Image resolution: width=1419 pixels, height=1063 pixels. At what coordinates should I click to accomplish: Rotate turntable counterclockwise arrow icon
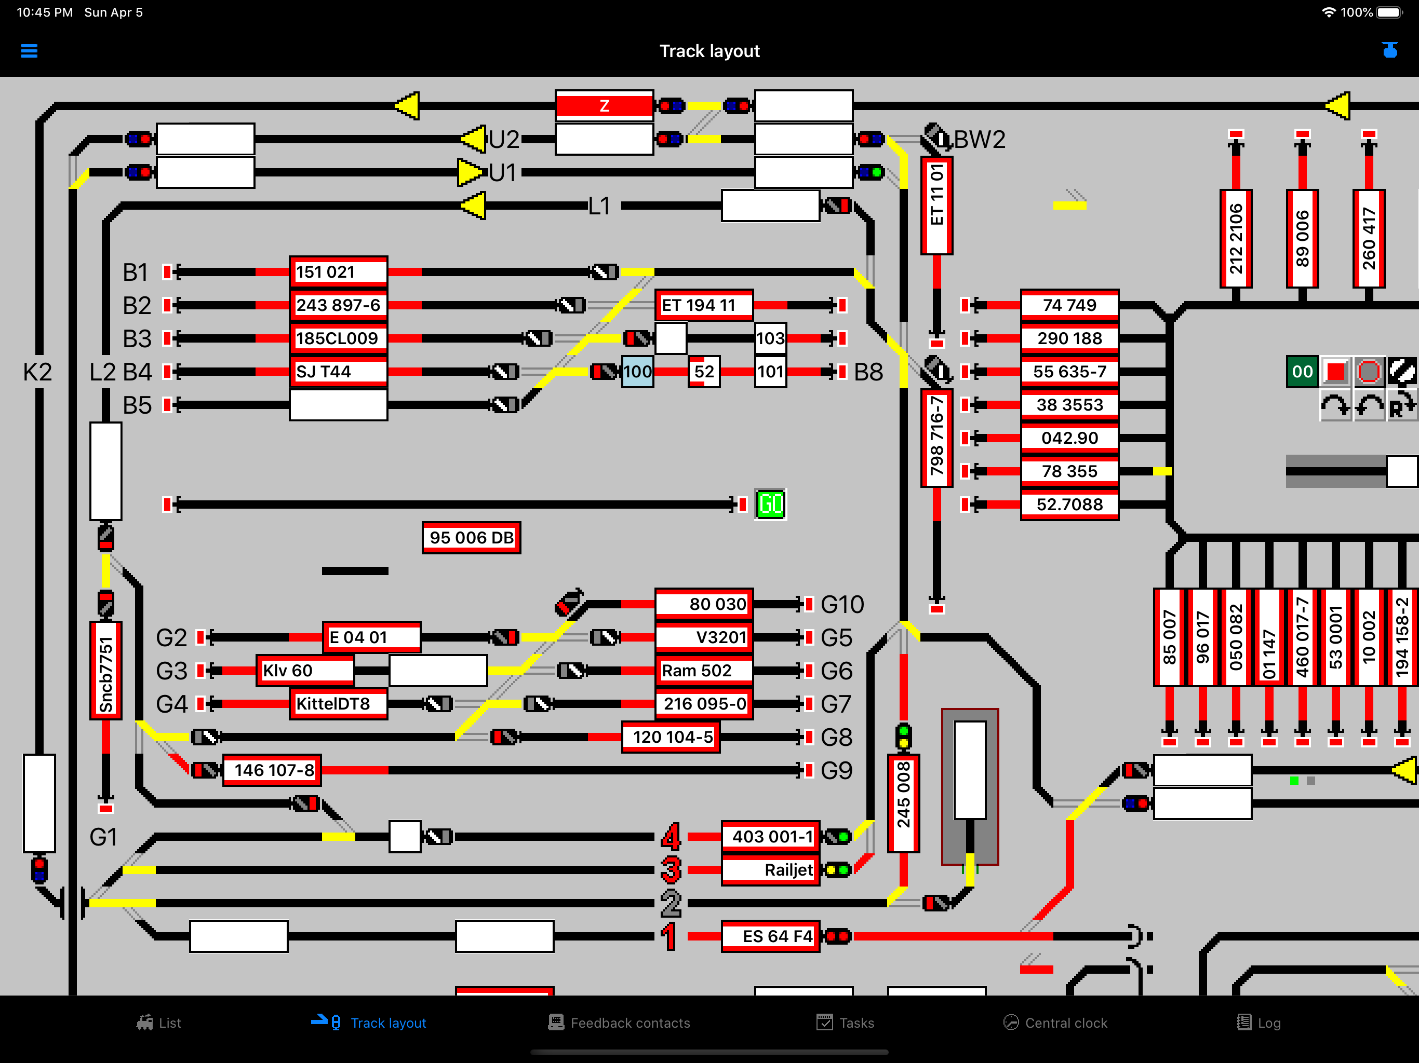click(1369, 406)
